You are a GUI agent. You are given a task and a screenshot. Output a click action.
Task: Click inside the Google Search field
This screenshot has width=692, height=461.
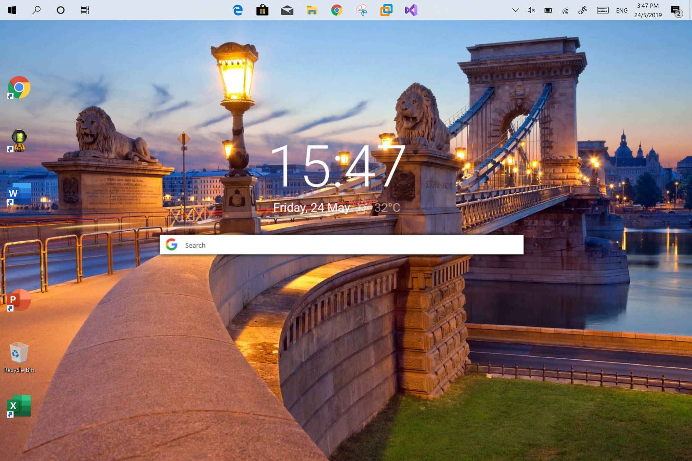pos(342,245)
